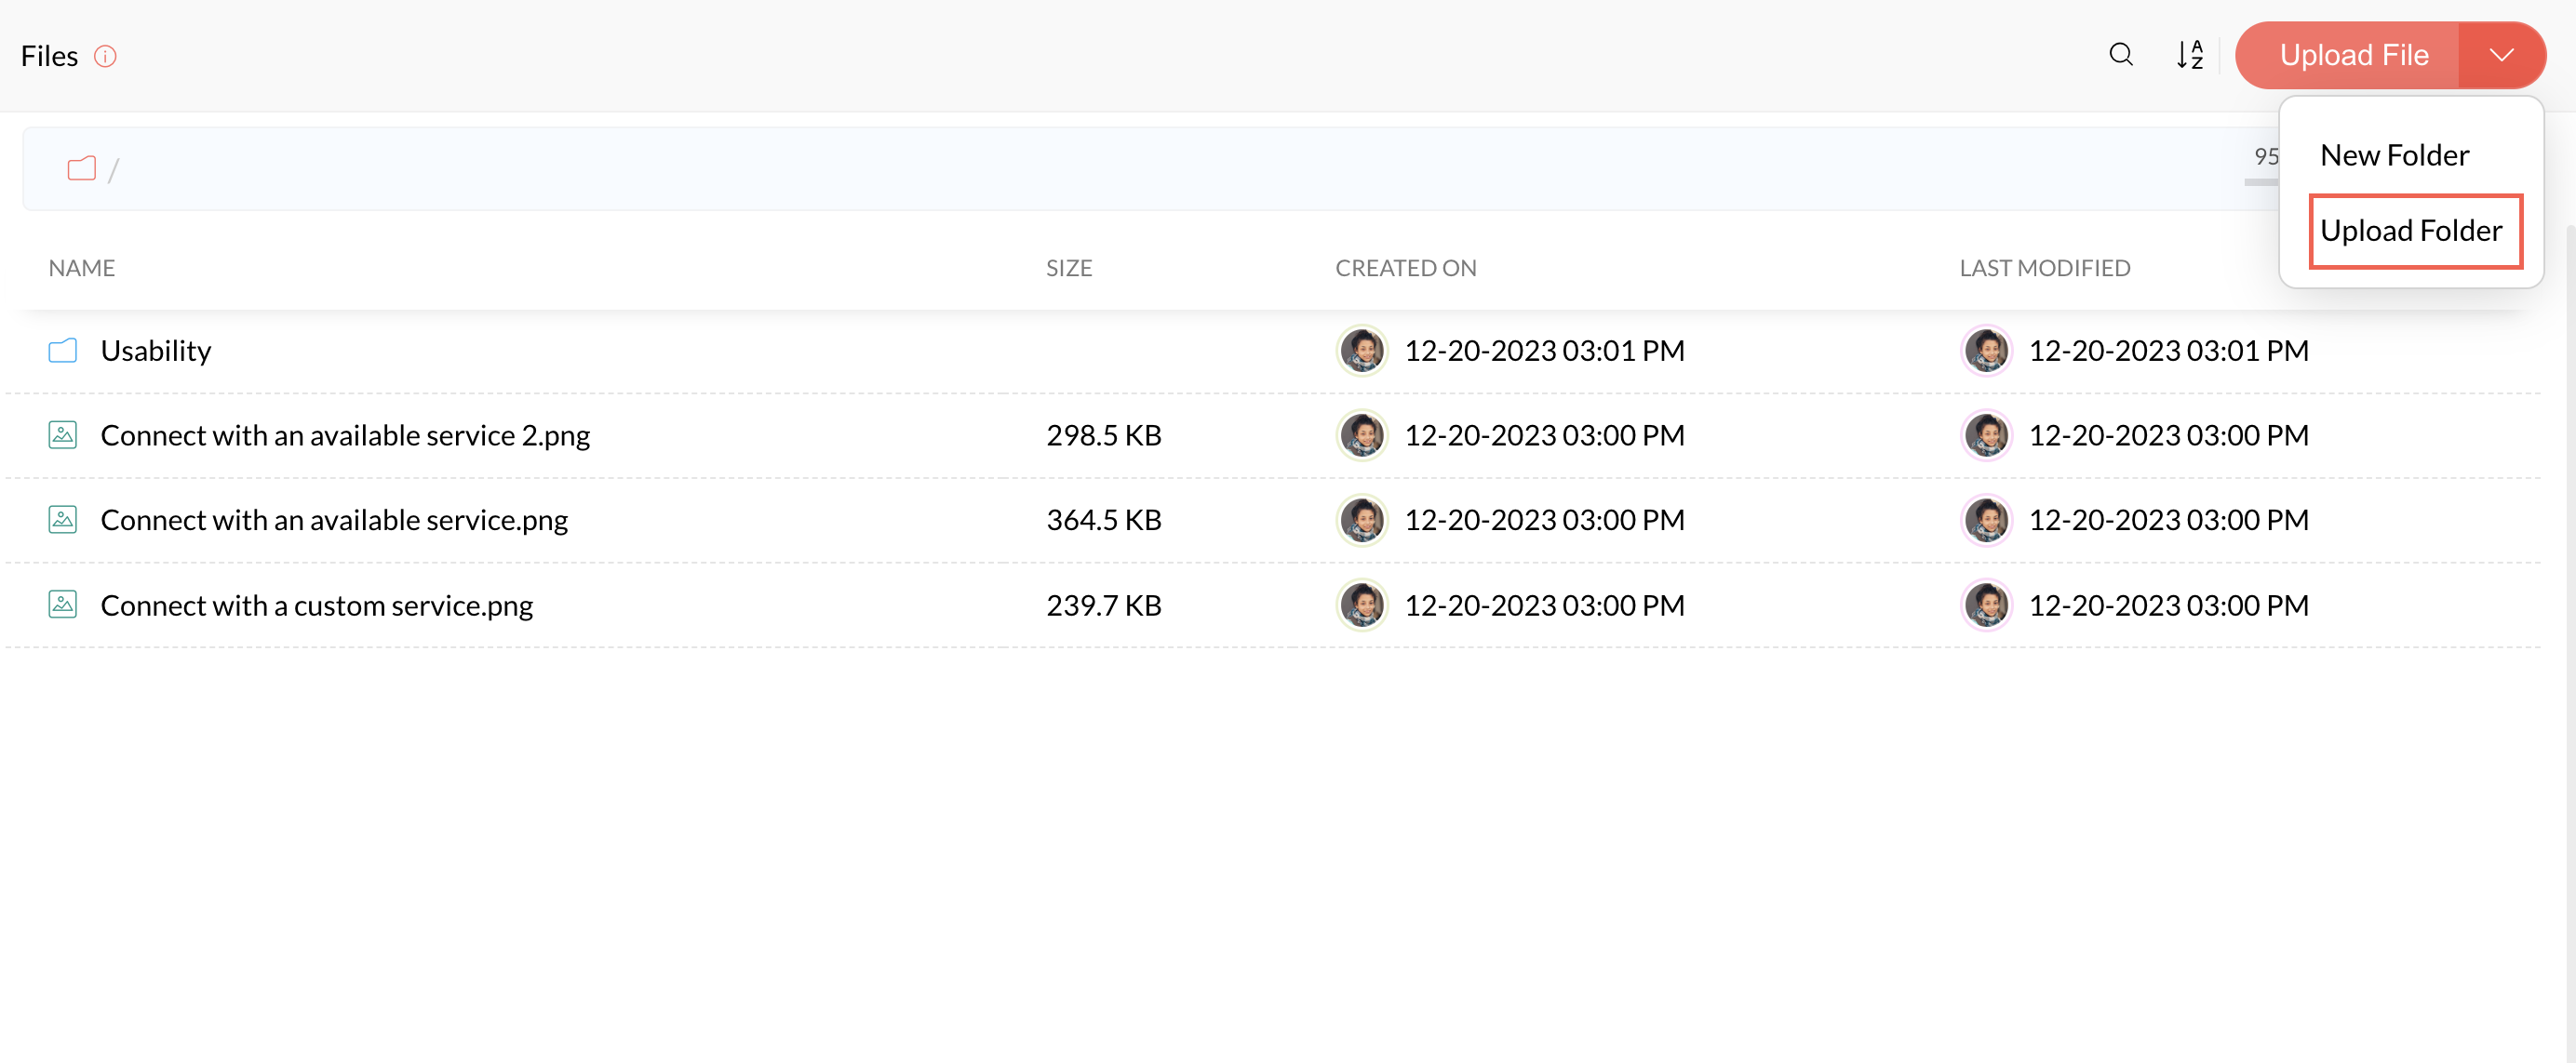Click image icon for Connect with a custom service.png
The width and height of the screenshot is (2576, 1063).
tap(63, 605)
